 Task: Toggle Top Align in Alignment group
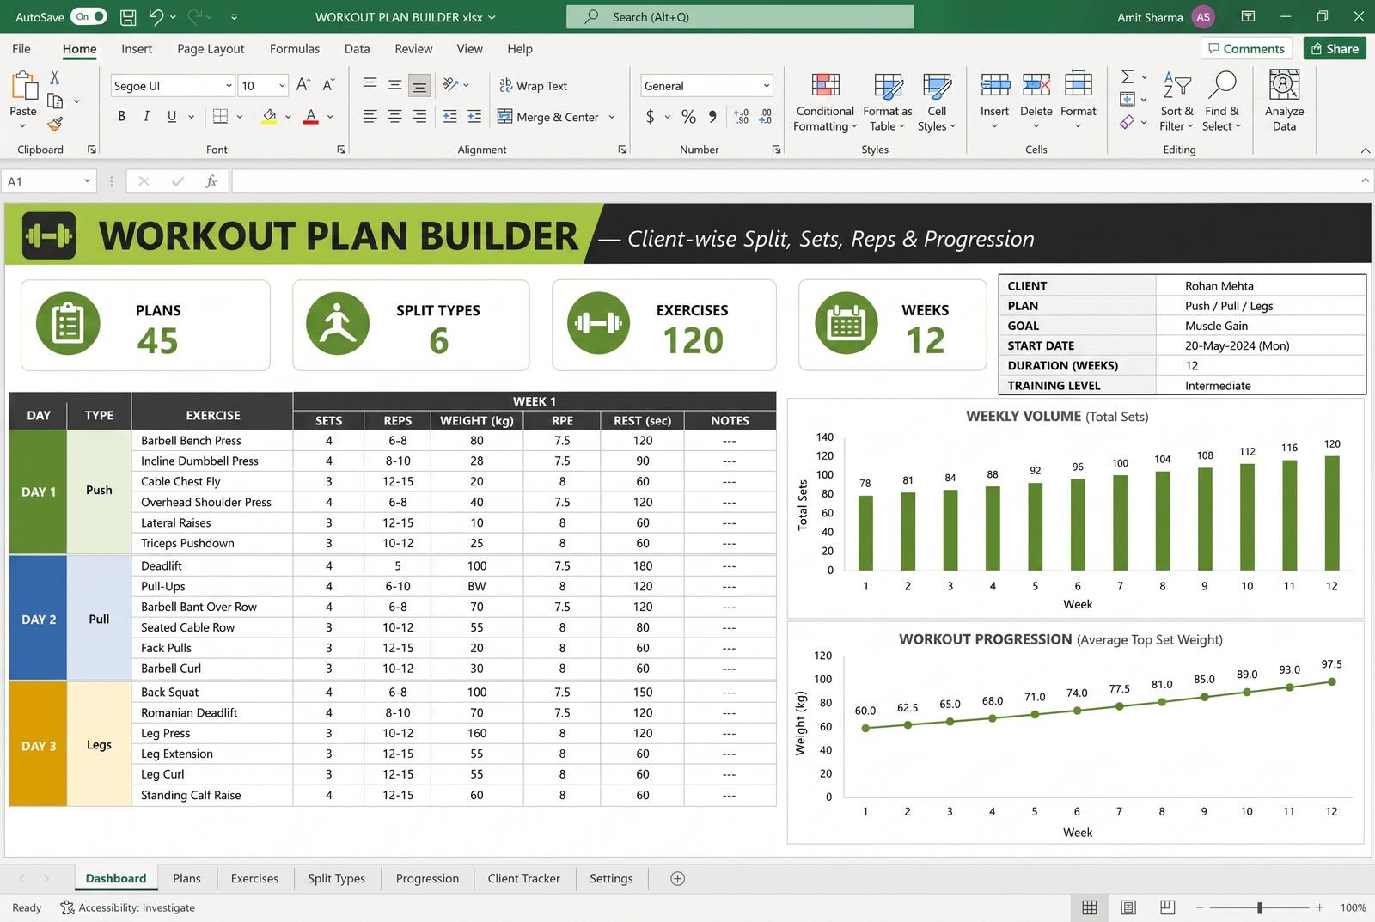coord(370,84)
